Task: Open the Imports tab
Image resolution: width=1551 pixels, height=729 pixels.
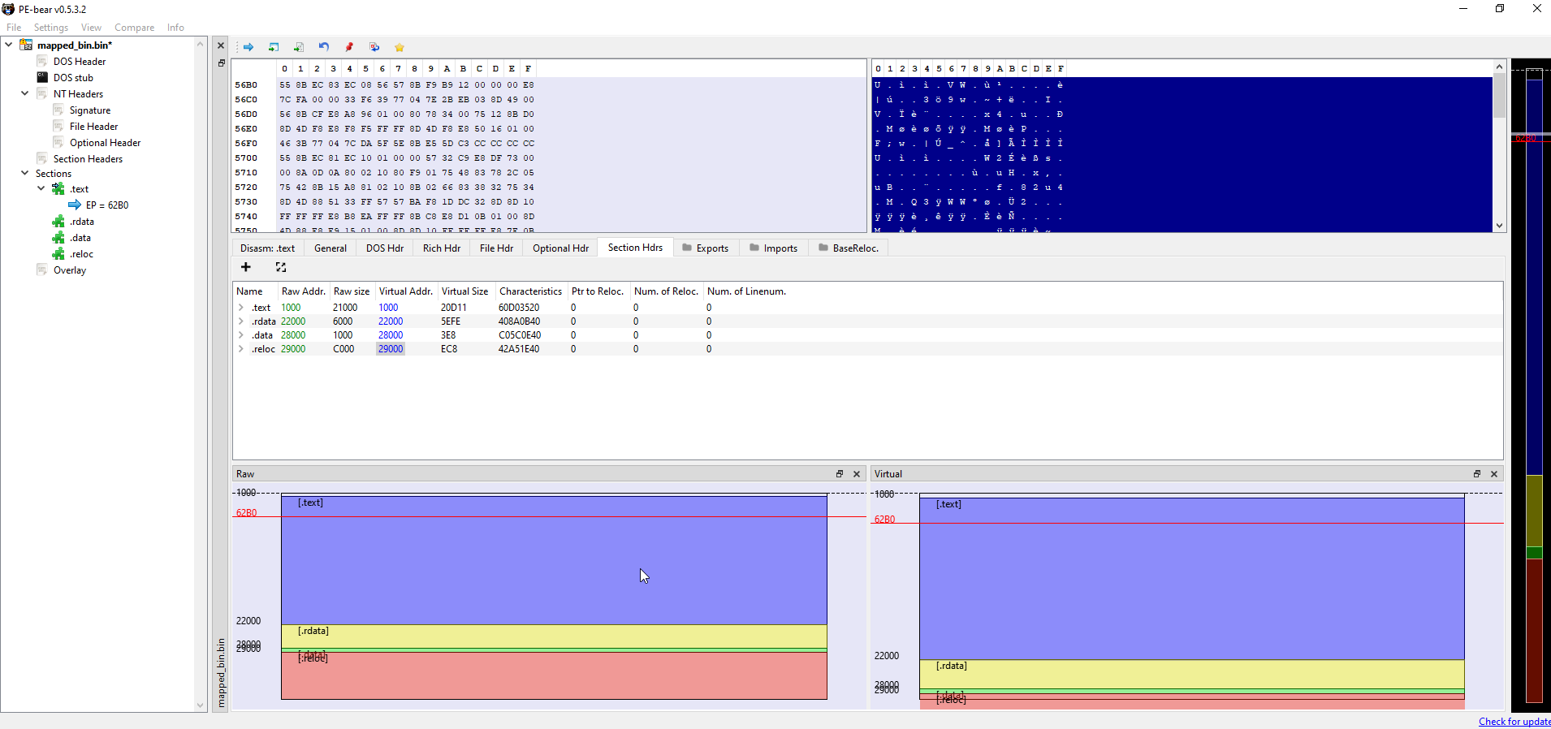Action: pyautogui.click(x=773, y=248)
